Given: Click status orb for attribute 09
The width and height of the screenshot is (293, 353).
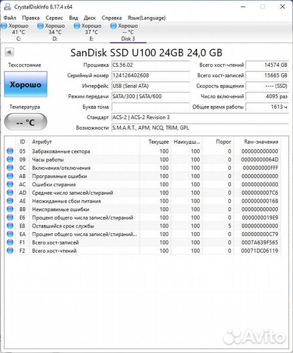Looking at the screenshot, I should 10,160.
